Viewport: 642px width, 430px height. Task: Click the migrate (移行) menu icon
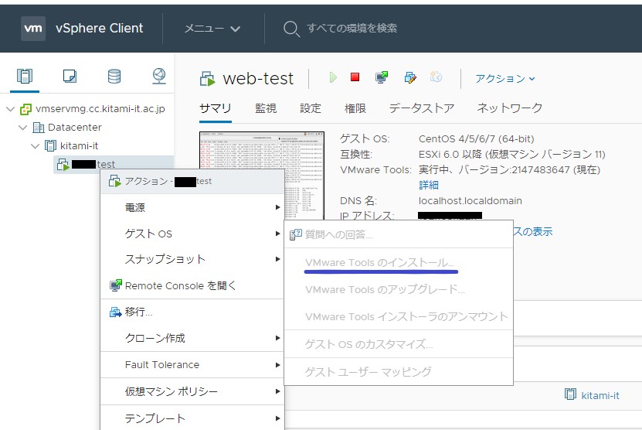click(x=116, y=312)
